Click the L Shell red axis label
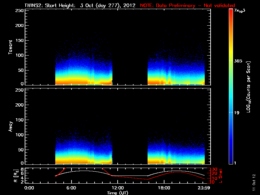This screenshot has width=260, height=195. click(221, 175)
